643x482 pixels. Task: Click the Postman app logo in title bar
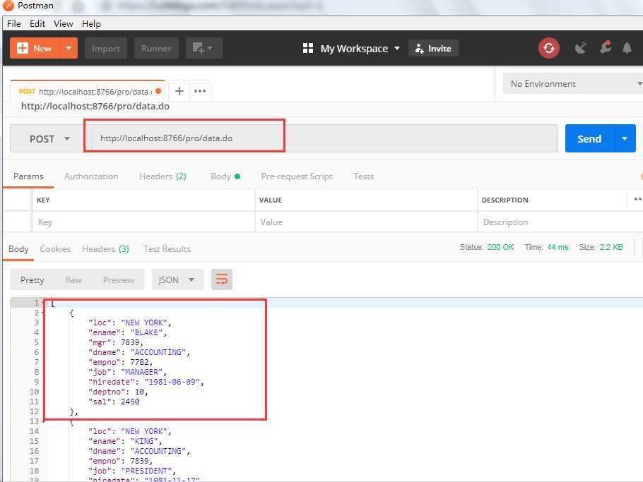[8, 6]
